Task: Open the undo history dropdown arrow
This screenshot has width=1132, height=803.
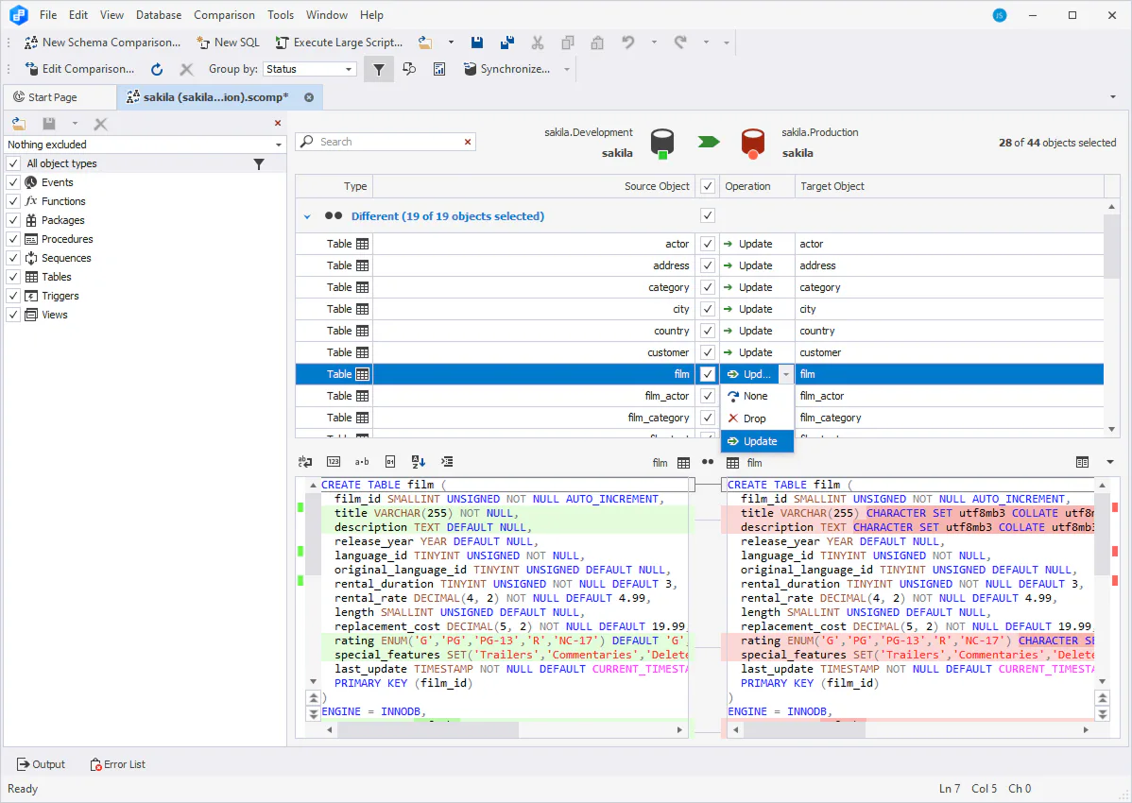Action: 654,43
